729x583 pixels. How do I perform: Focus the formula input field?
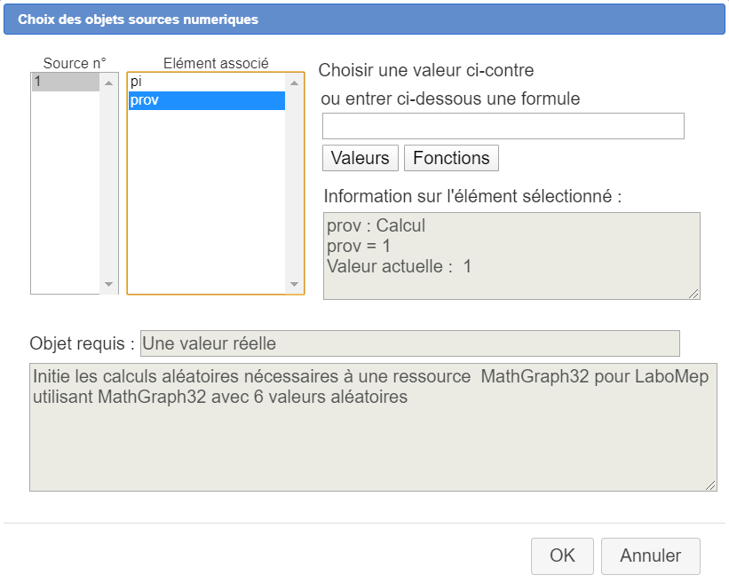tap(503, 126)
